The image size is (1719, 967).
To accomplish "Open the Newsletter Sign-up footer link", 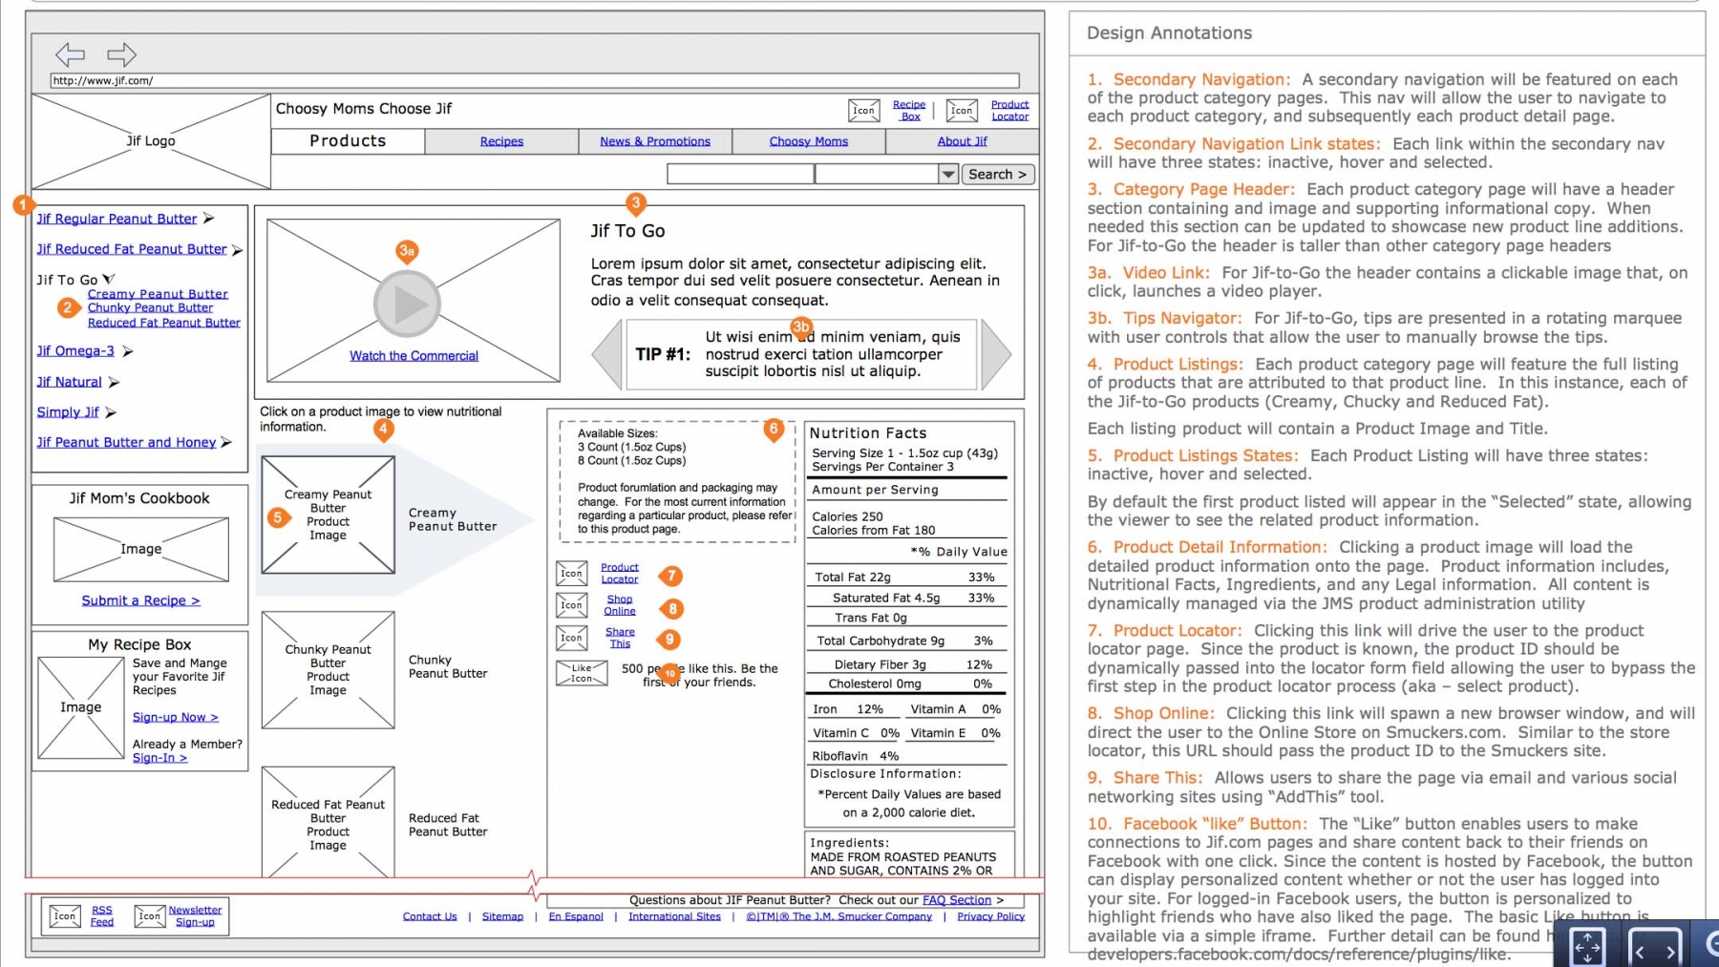I will (195, 916).
